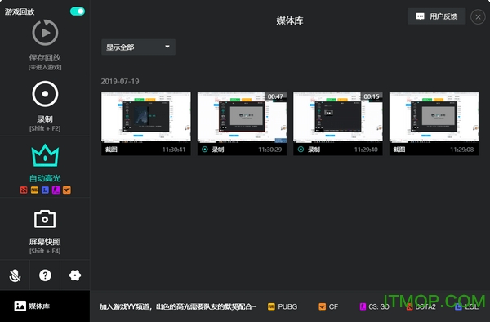Screen dimensions: 490x322
Task: Click the 用户反馈 feedback button
Action: pos(437,16)
